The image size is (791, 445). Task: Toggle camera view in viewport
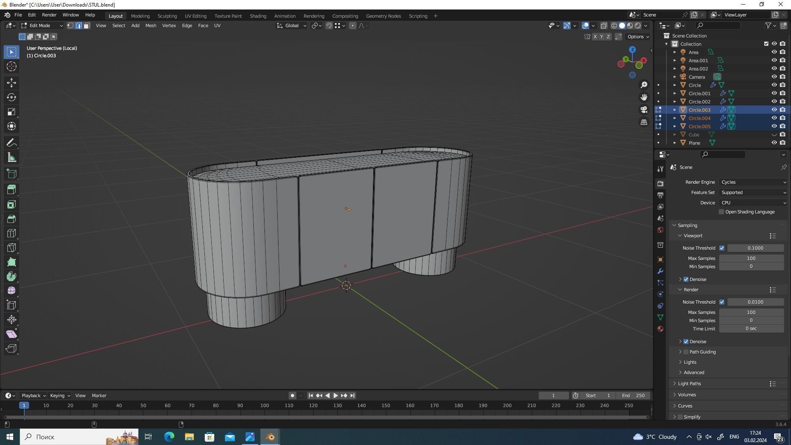(644, 110)
